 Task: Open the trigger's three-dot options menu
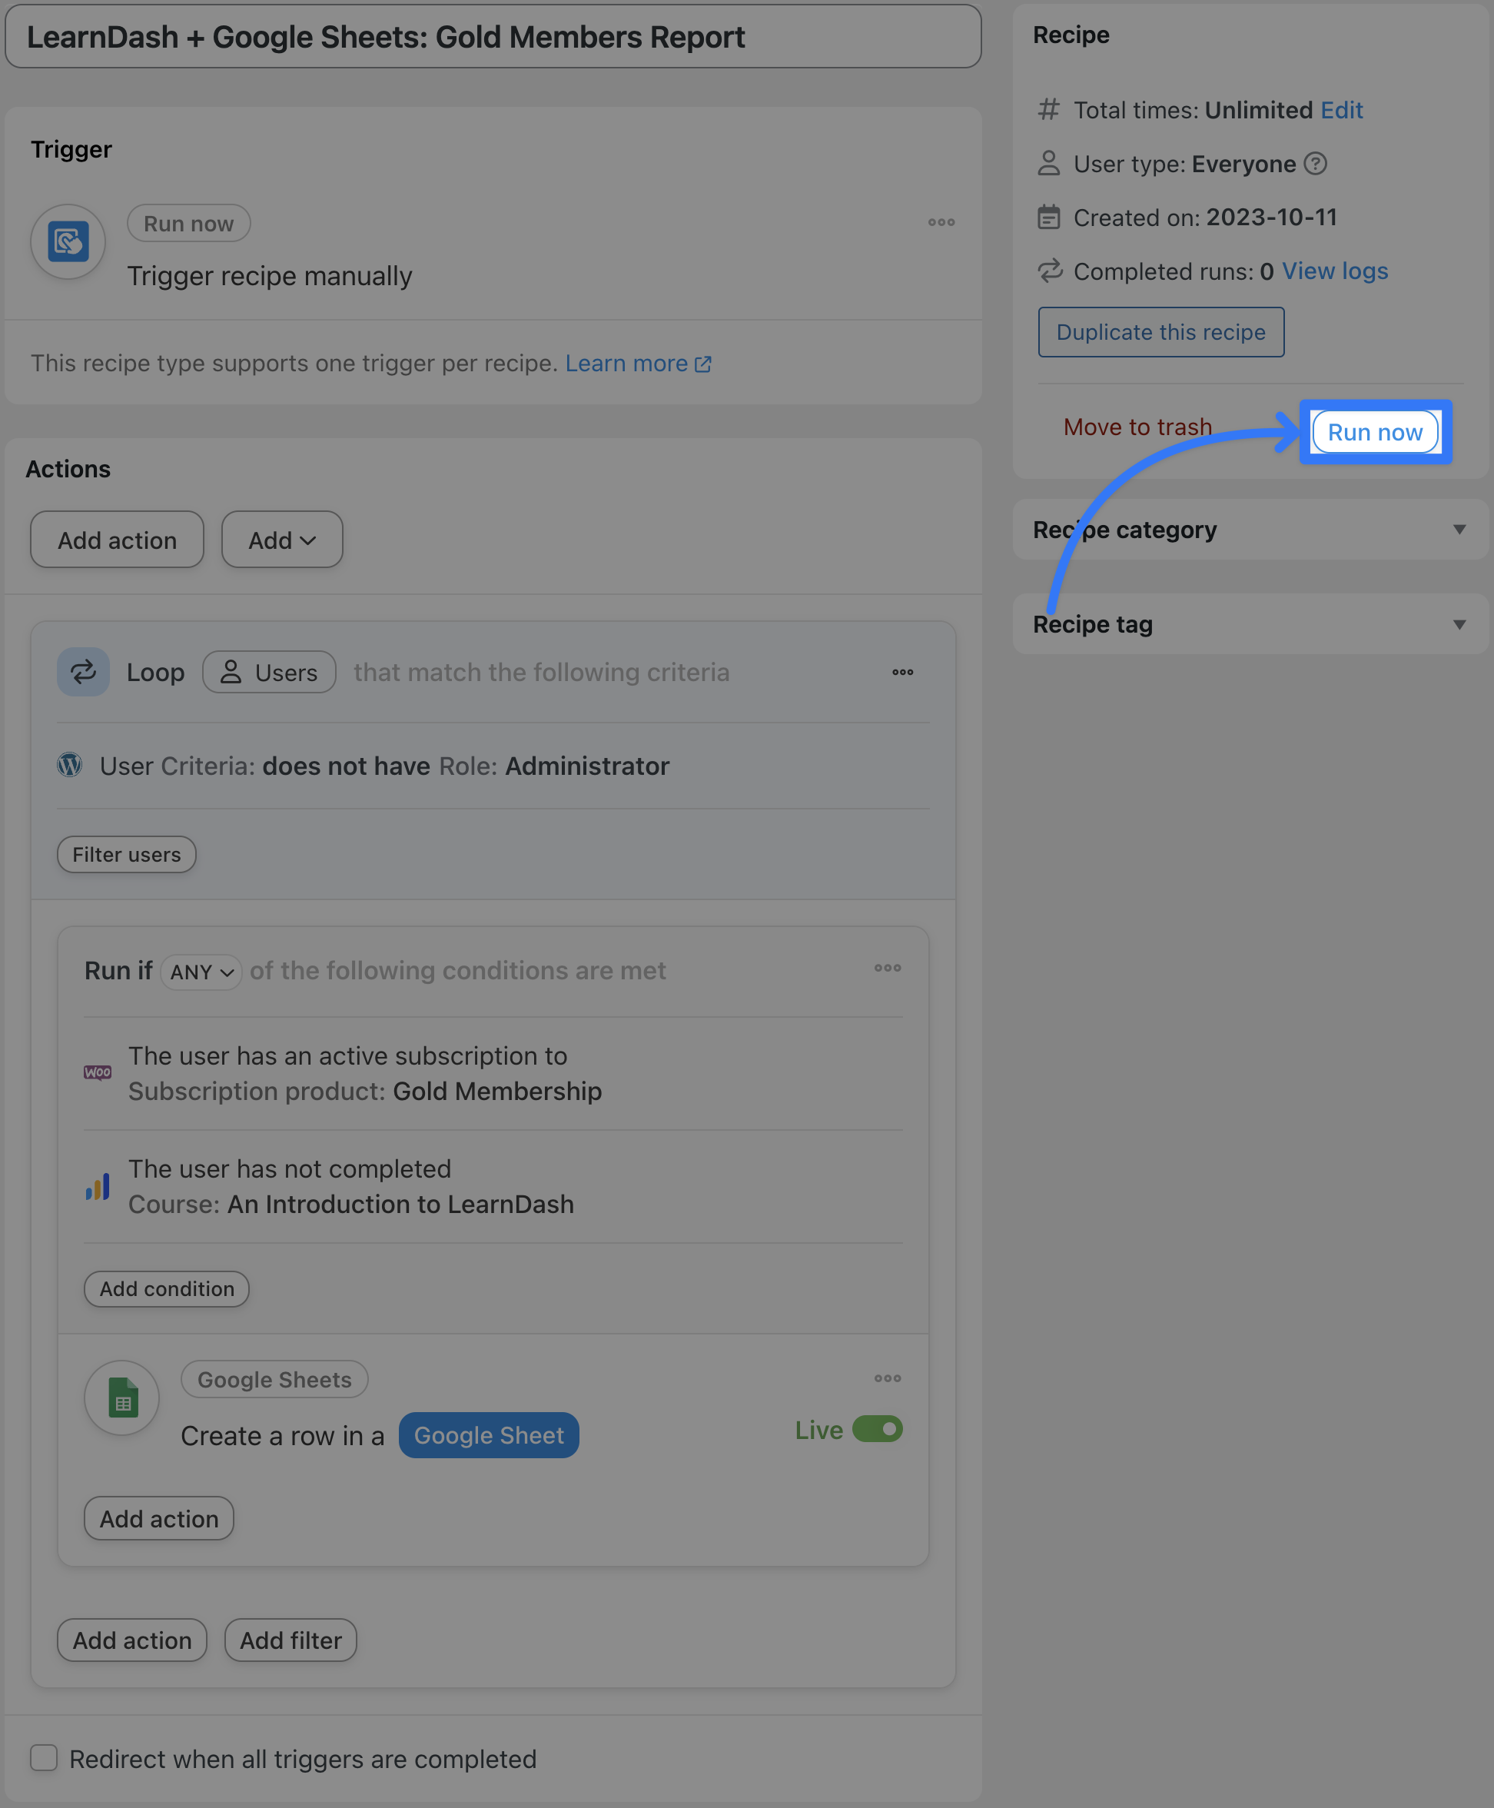941,222
